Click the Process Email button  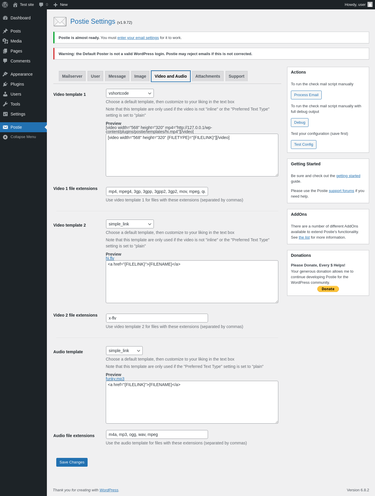pos(306,95)
